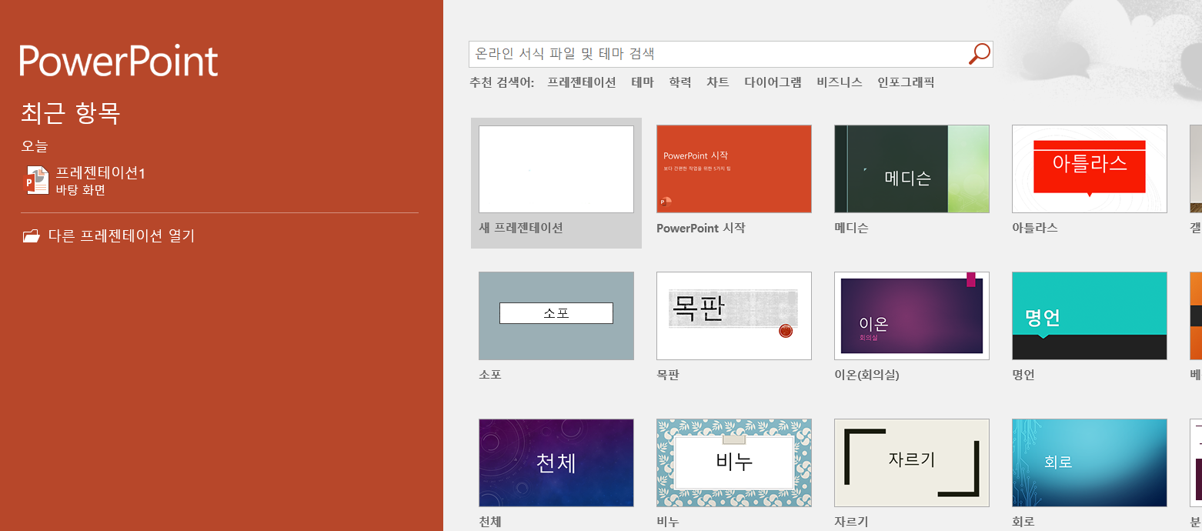The width and height of the screenshot is (1202, 531).
Task: Click the 목판 caption label
Action: (668, 375)
